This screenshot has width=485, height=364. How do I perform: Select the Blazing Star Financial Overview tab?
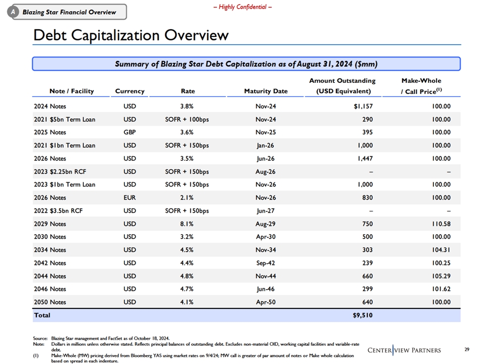click(69, 12)
